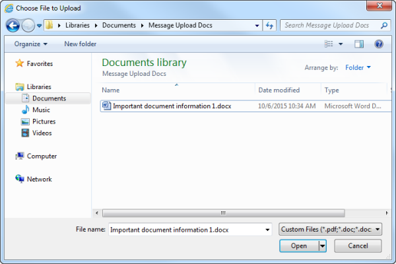Viewport: 396px width, 264px height.
Task: Close the Choose File to Upload dialog
Action: (x=379, y=5)
